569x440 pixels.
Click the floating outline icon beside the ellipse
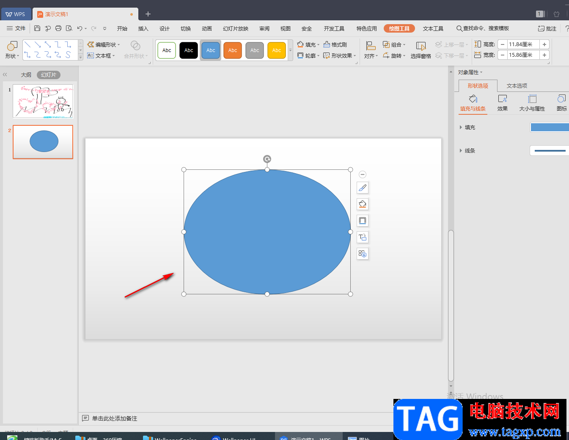click(363, 221)
